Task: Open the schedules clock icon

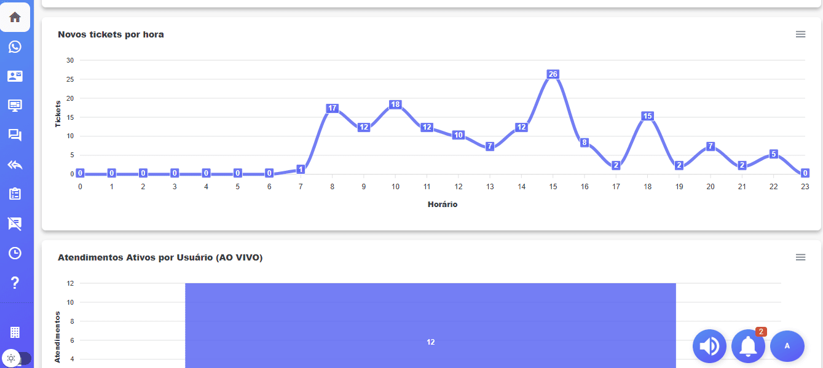Action: (14, 253)
